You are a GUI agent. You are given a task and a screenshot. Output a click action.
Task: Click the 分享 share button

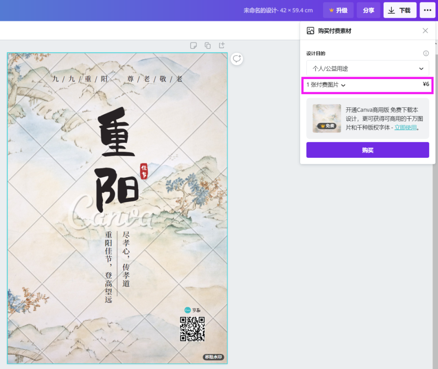click(x=368, y=11)
